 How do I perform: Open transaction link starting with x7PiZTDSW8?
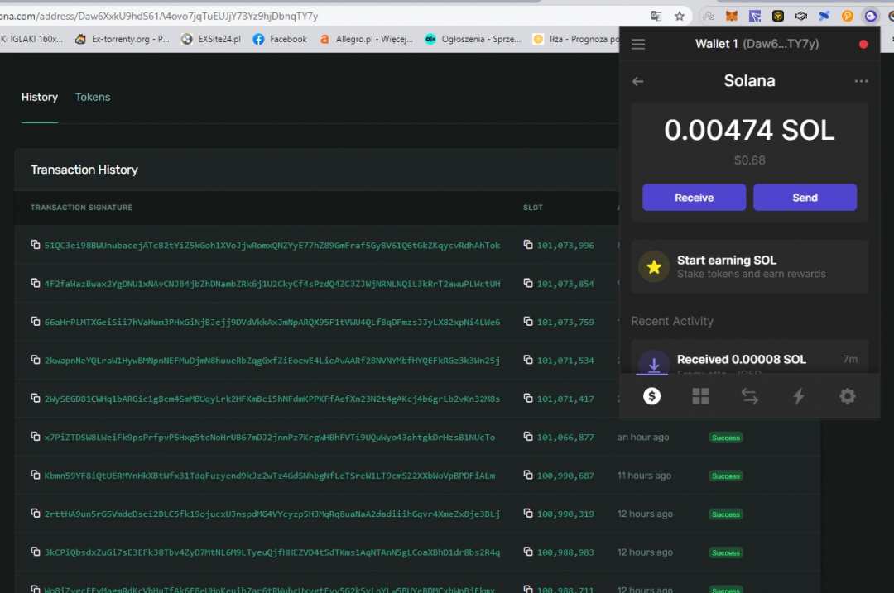click(x=269, y=438)
